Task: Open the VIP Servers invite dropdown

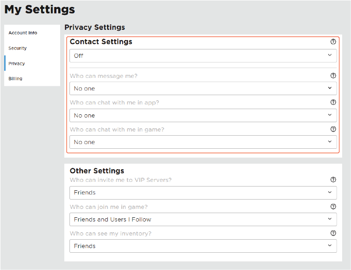Action: 203,193
